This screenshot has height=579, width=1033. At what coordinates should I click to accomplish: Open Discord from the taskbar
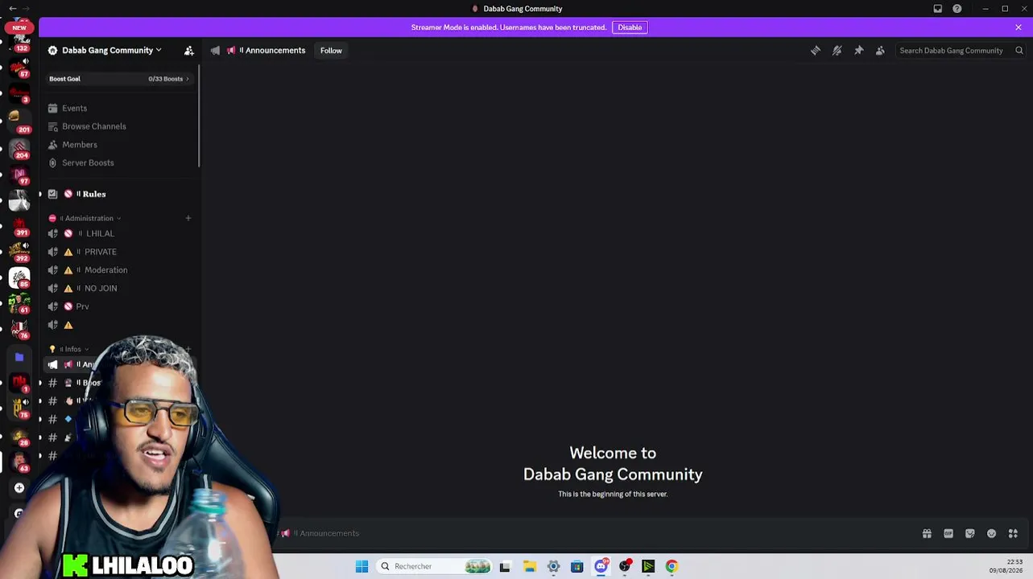601,566
